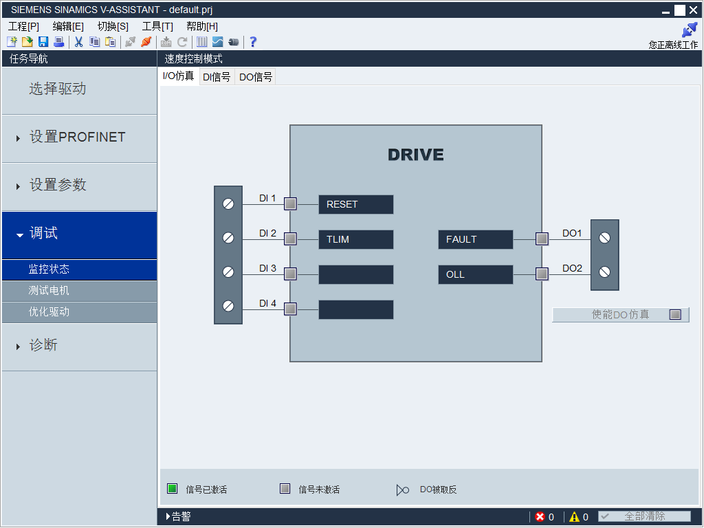Click the print icon in the toolbar
This screenshot has height=528, width=704.
coord(58,42)
